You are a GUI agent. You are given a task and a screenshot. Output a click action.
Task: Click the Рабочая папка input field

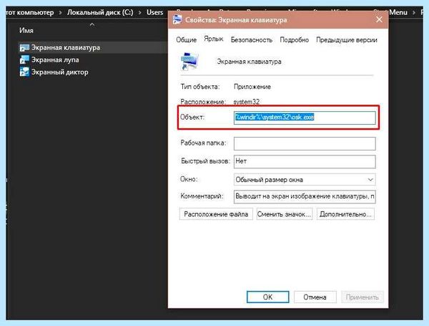[x=305, y=144]
